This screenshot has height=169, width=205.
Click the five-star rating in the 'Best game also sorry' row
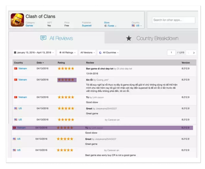65,150
